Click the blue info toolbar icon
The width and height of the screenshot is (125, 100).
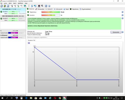coord(49,6)
